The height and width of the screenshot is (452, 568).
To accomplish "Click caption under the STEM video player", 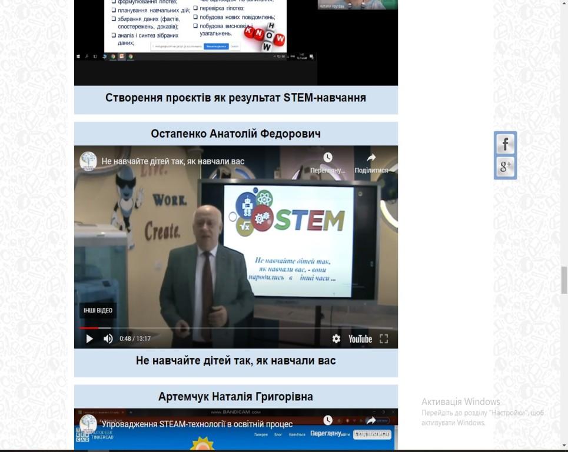I will tap(236, 361).
